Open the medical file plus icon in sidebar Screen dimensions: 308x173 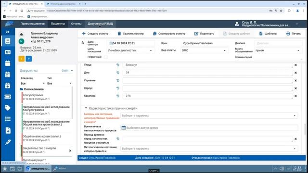pyautogui.click(x=8, y=130)
